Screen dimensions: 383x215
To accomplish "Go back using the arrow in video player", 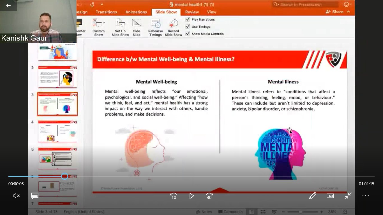I will (x=8, y=6).
